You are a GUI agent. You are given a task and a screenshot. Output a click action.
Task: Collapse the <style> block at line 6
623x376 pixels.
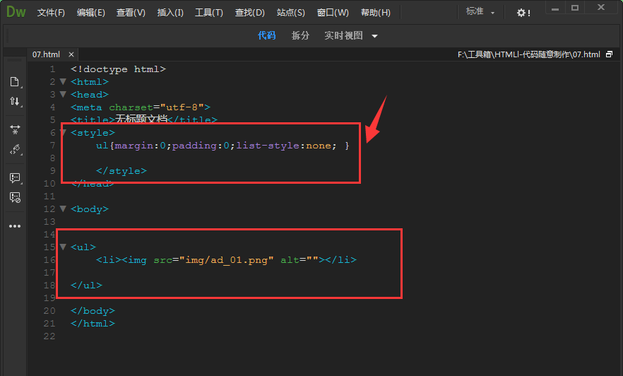[63, 133]
